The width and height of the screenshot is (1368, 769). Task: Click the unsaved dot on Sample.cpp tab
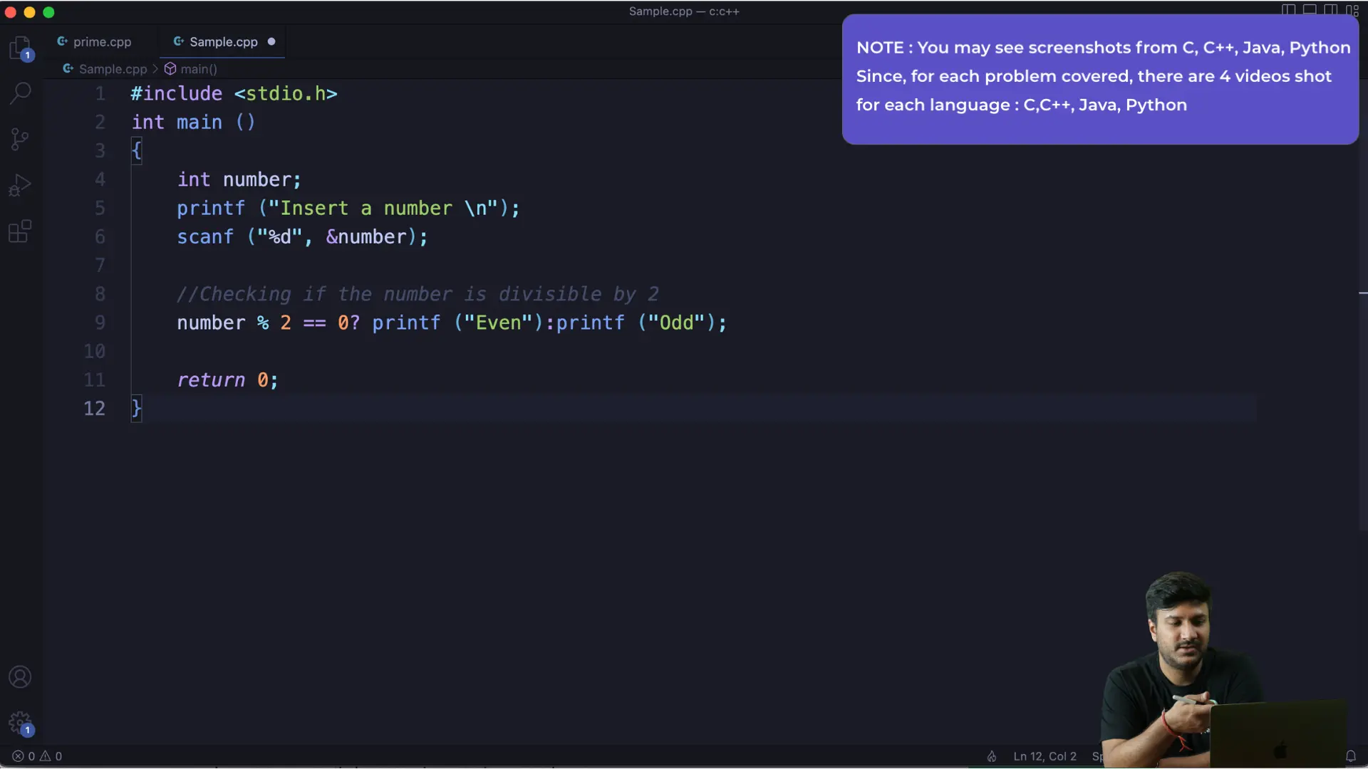point(271,42)
